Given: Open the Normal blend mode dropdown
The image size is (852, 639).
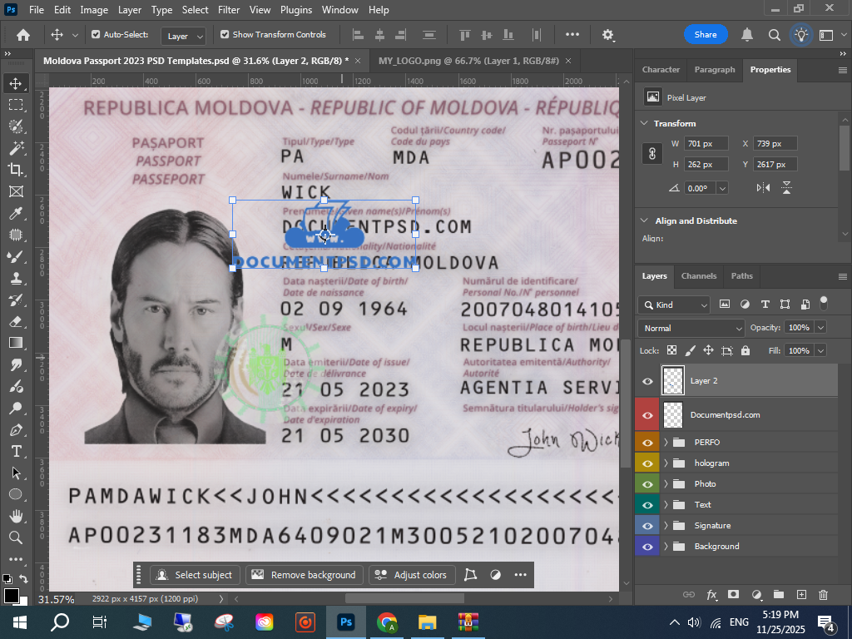Looking at the screenshot, I should (691, 328).
